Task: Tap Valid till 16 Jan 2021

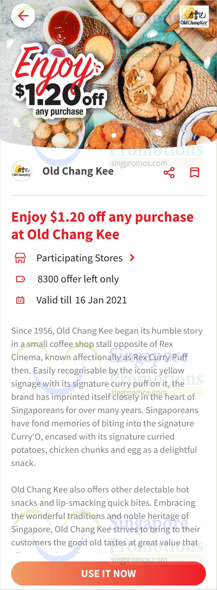Action: tap(82, 300)
